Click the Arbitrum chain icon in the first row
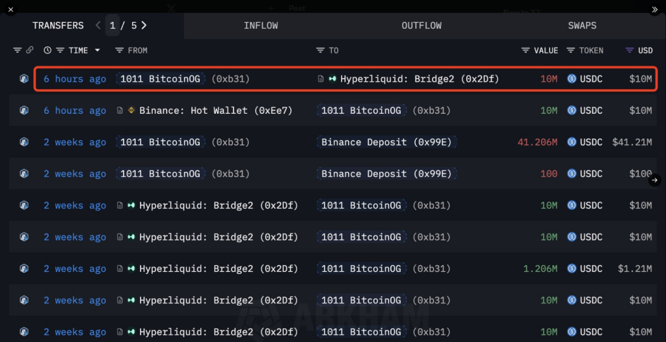 click(x=24, y=79)
